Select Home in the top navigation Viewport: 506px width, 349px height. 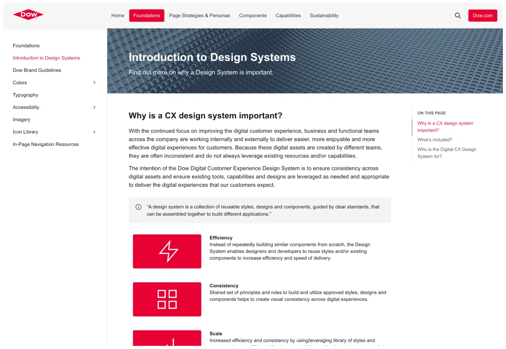coord(118,16)
